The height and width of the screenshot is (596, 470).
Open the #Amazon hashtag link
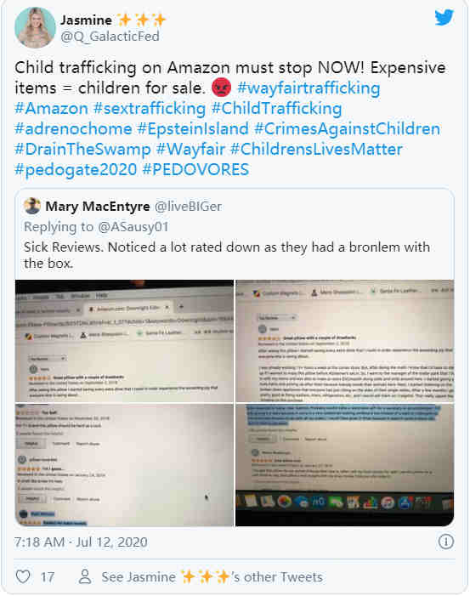click(51, 108)
